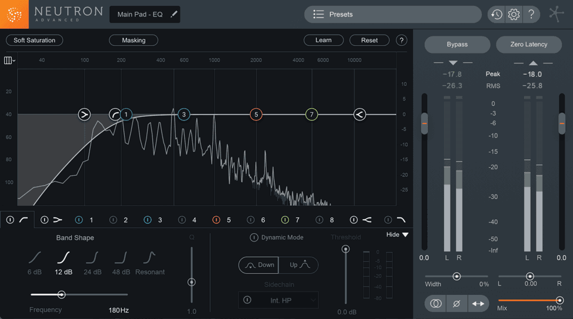Toggle power for band 1

(x=79, y=220)
